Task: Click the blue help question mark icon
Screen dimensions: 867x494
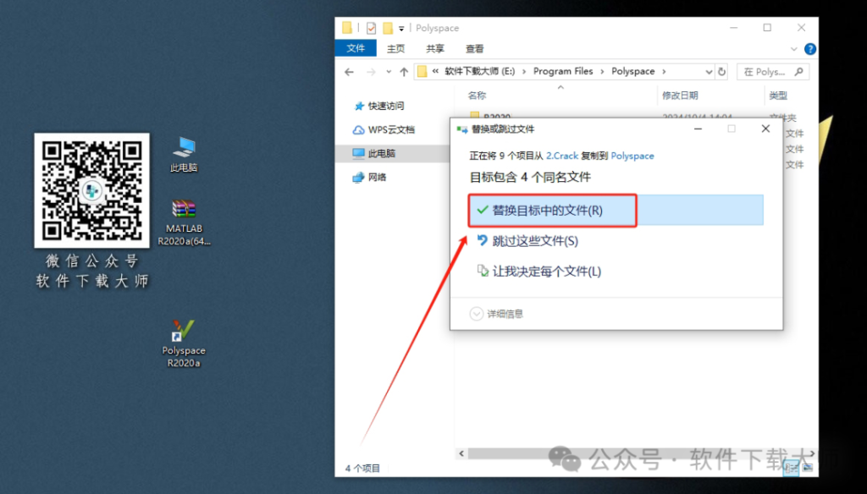Action: [810, 48]
